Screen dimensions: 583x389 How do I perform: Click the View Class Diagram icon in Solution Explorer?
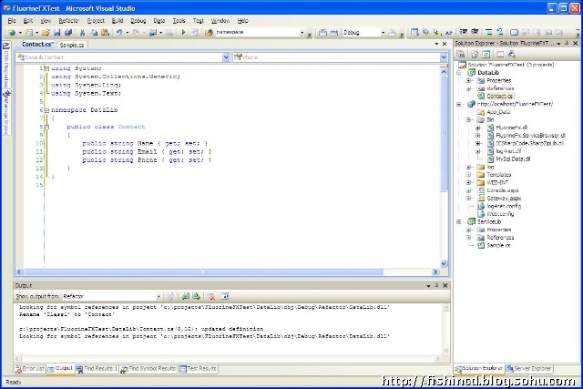point(512,55)
